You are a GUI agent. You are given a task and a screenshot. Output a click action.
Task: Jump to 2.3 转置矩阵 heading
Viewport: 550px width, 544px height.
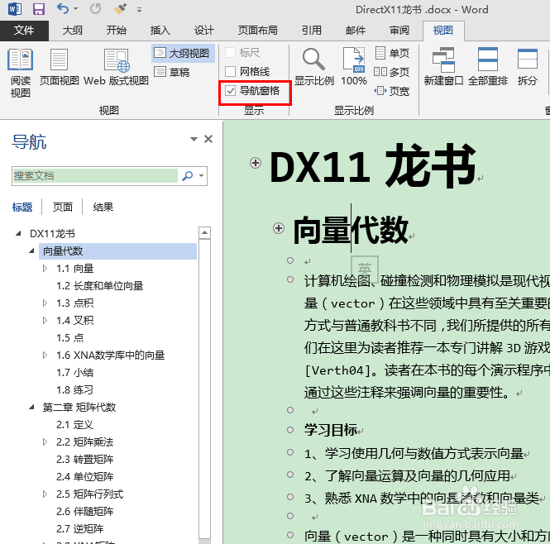pos(85,459)
